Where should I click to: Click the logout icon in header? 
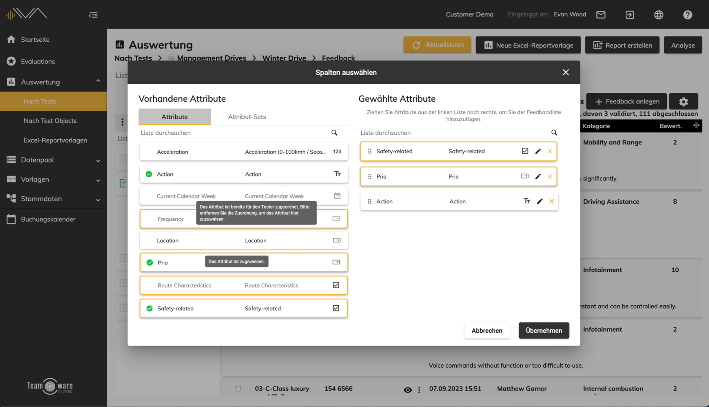tap(630, 15)
